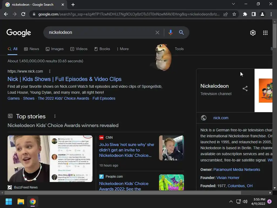Click the scroll right arrow
Image resolution: width=277 pixels, height=208 pixels.
270,193
